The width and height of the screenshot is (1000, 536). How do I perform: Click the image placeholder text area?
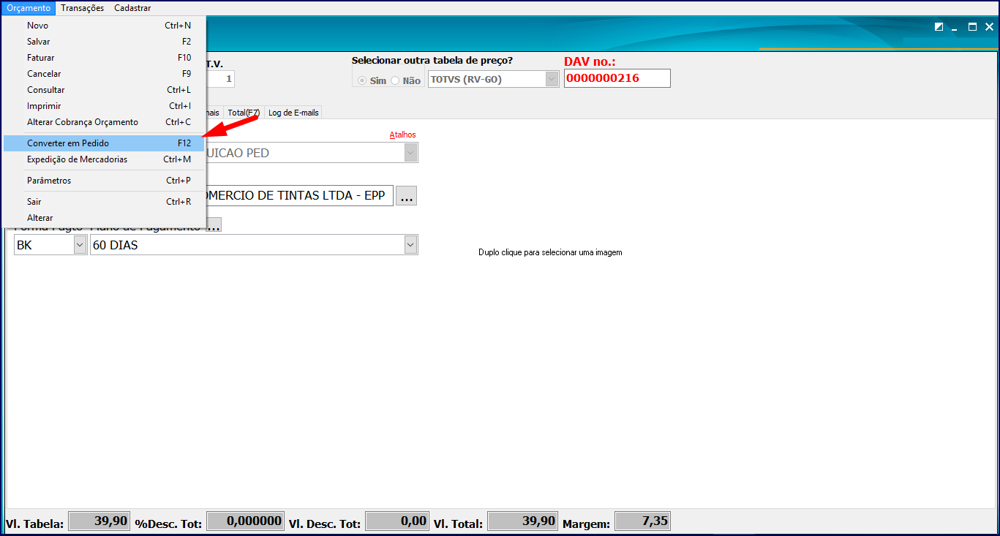pos(550,252)
